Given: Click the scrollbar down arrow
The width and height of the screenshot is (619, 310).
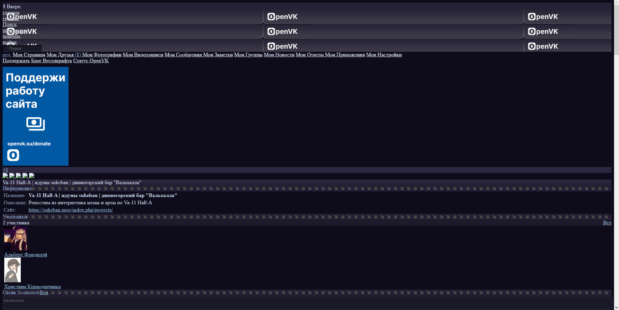Looking at the screenshot, I should [x=616, y=307].
